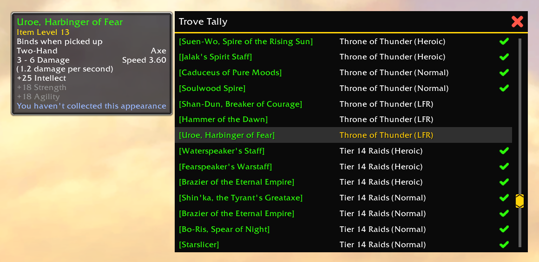Click the checkmark next to Shin'ka, the Tyrant's Greataxe
539x262 pixels.
(504, 198)
